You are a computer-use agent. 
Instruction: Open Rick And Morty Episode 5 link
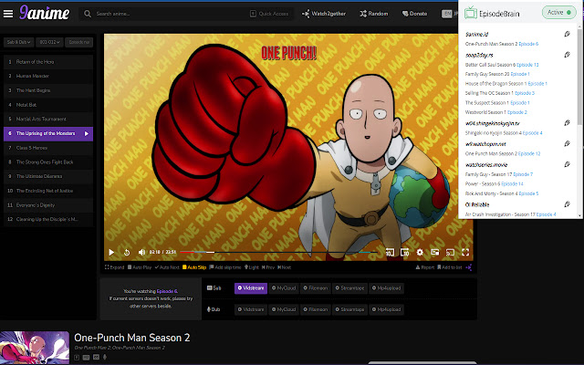[528, 193]
